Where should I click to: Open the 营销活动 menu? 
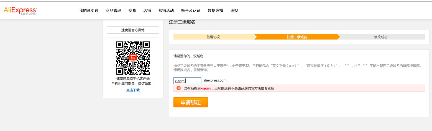point(166,11)
